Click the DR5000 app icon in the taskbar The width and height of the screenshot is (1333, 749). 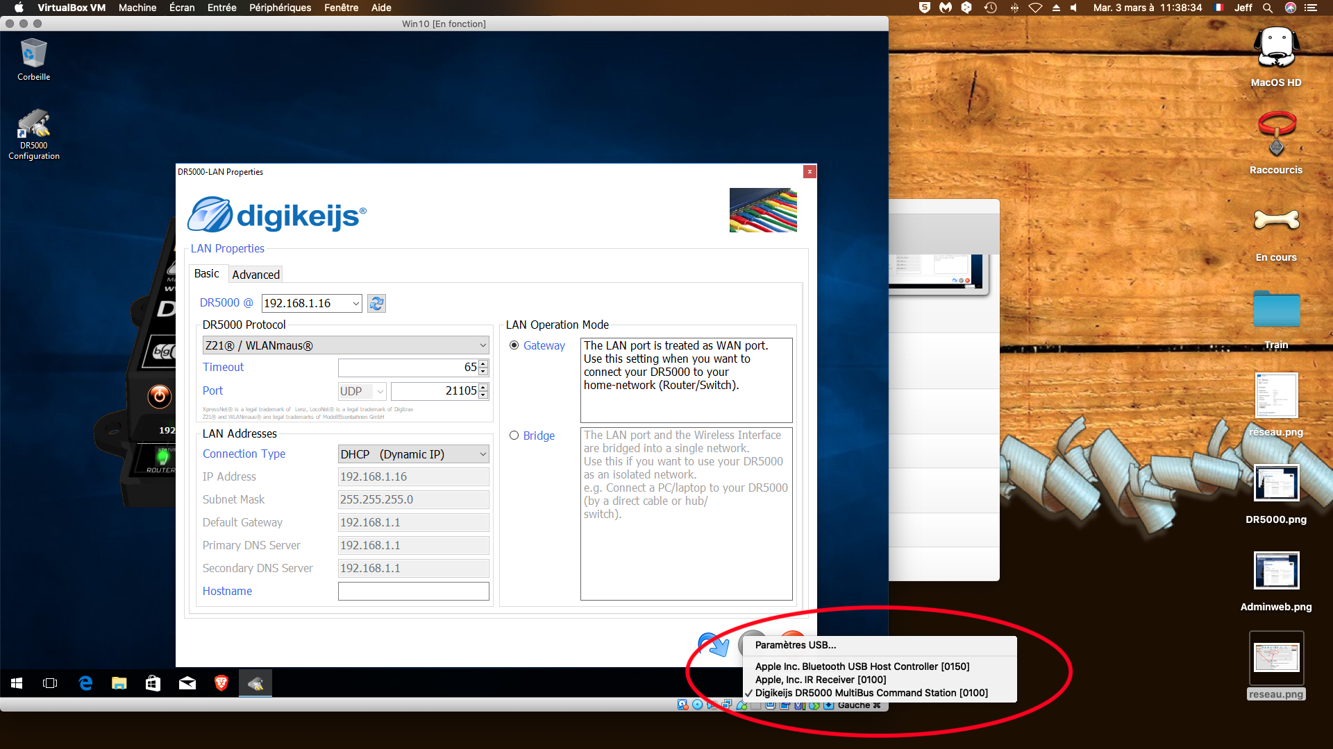click(255, 684)
